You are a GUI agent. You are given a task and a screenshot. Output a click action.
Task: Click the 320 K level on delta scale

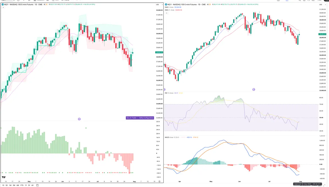158,122
